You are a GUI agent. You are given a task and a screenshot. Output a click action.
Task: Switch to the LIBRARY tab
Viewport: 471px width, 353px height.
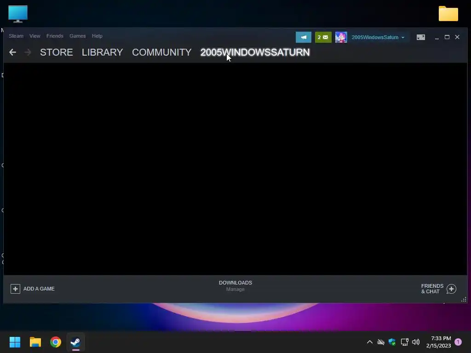tap(103, 52)
